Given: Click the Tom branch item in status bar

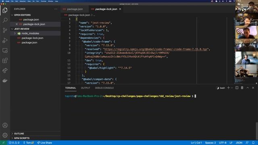Looking at the screenshot, I should [x=28, y=143].
